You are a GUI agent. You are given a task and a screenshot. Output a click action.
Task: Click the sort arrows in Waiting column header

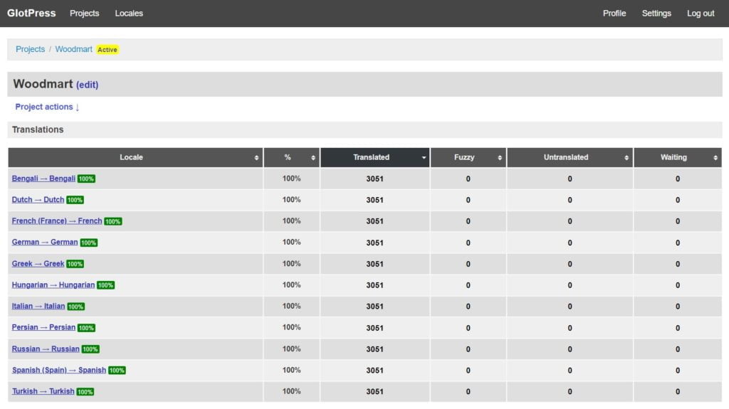tap(715, 158)
